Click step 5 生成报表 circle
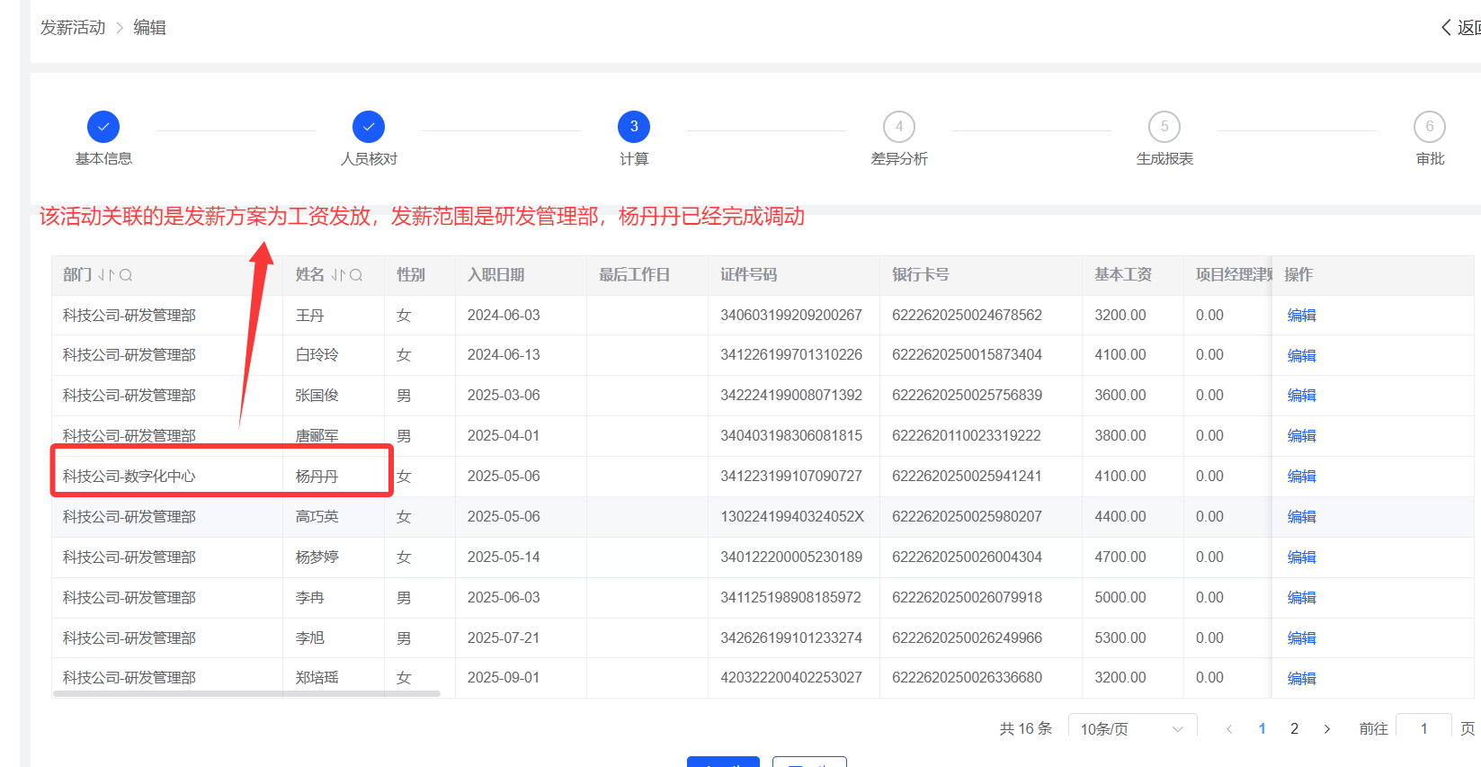The height and width of the screenshot is (767, 1481). [x=1164, y=127]
